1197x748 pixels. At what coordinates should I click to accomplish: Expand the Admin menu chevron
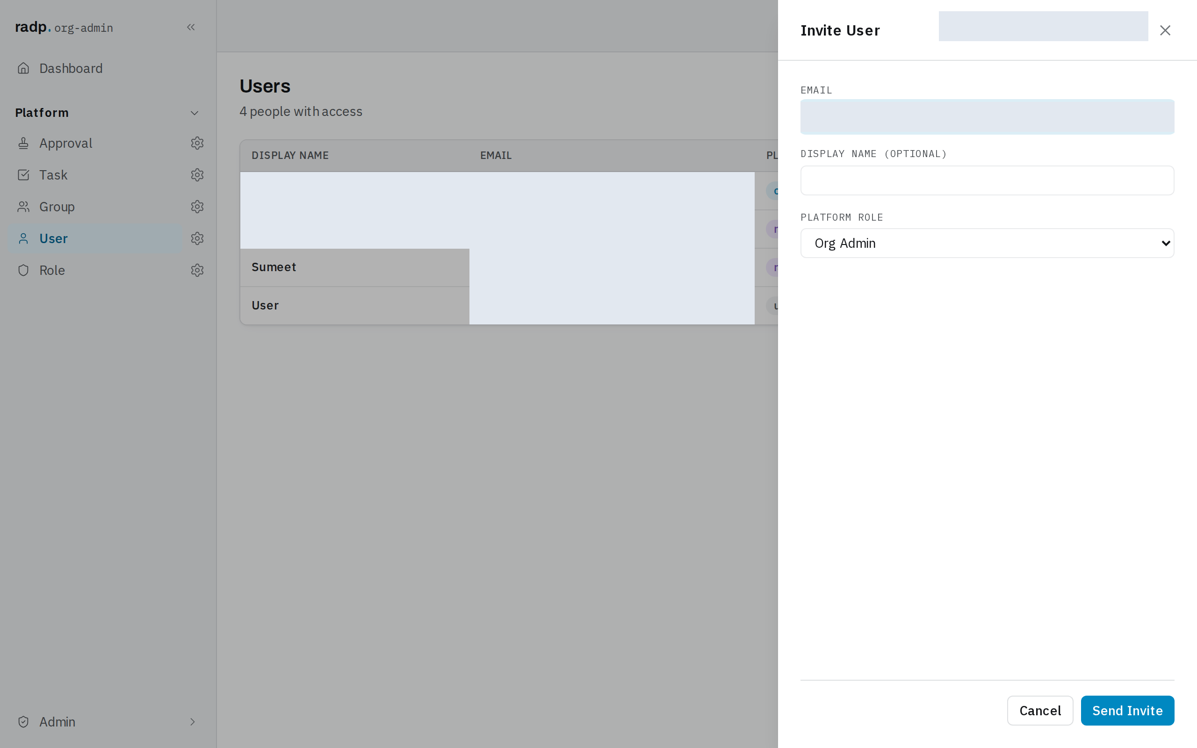tap(193, 722)
